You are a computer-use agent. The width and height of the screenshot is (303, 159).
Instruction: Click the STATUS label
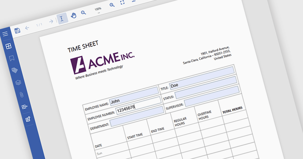pos(168,98)
